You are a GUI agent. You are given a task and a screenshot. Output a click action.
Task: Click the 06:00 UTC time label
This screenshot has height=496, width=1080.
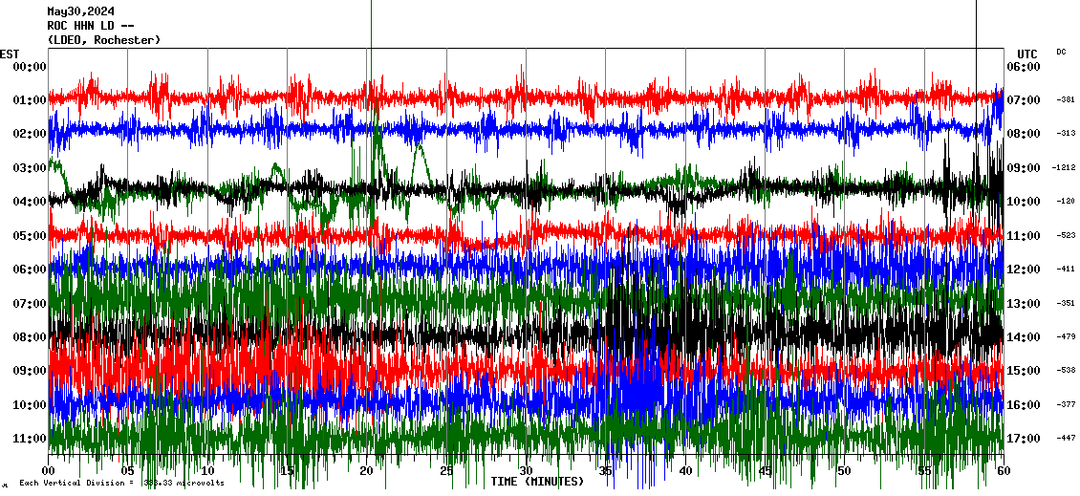[1023, 67]
